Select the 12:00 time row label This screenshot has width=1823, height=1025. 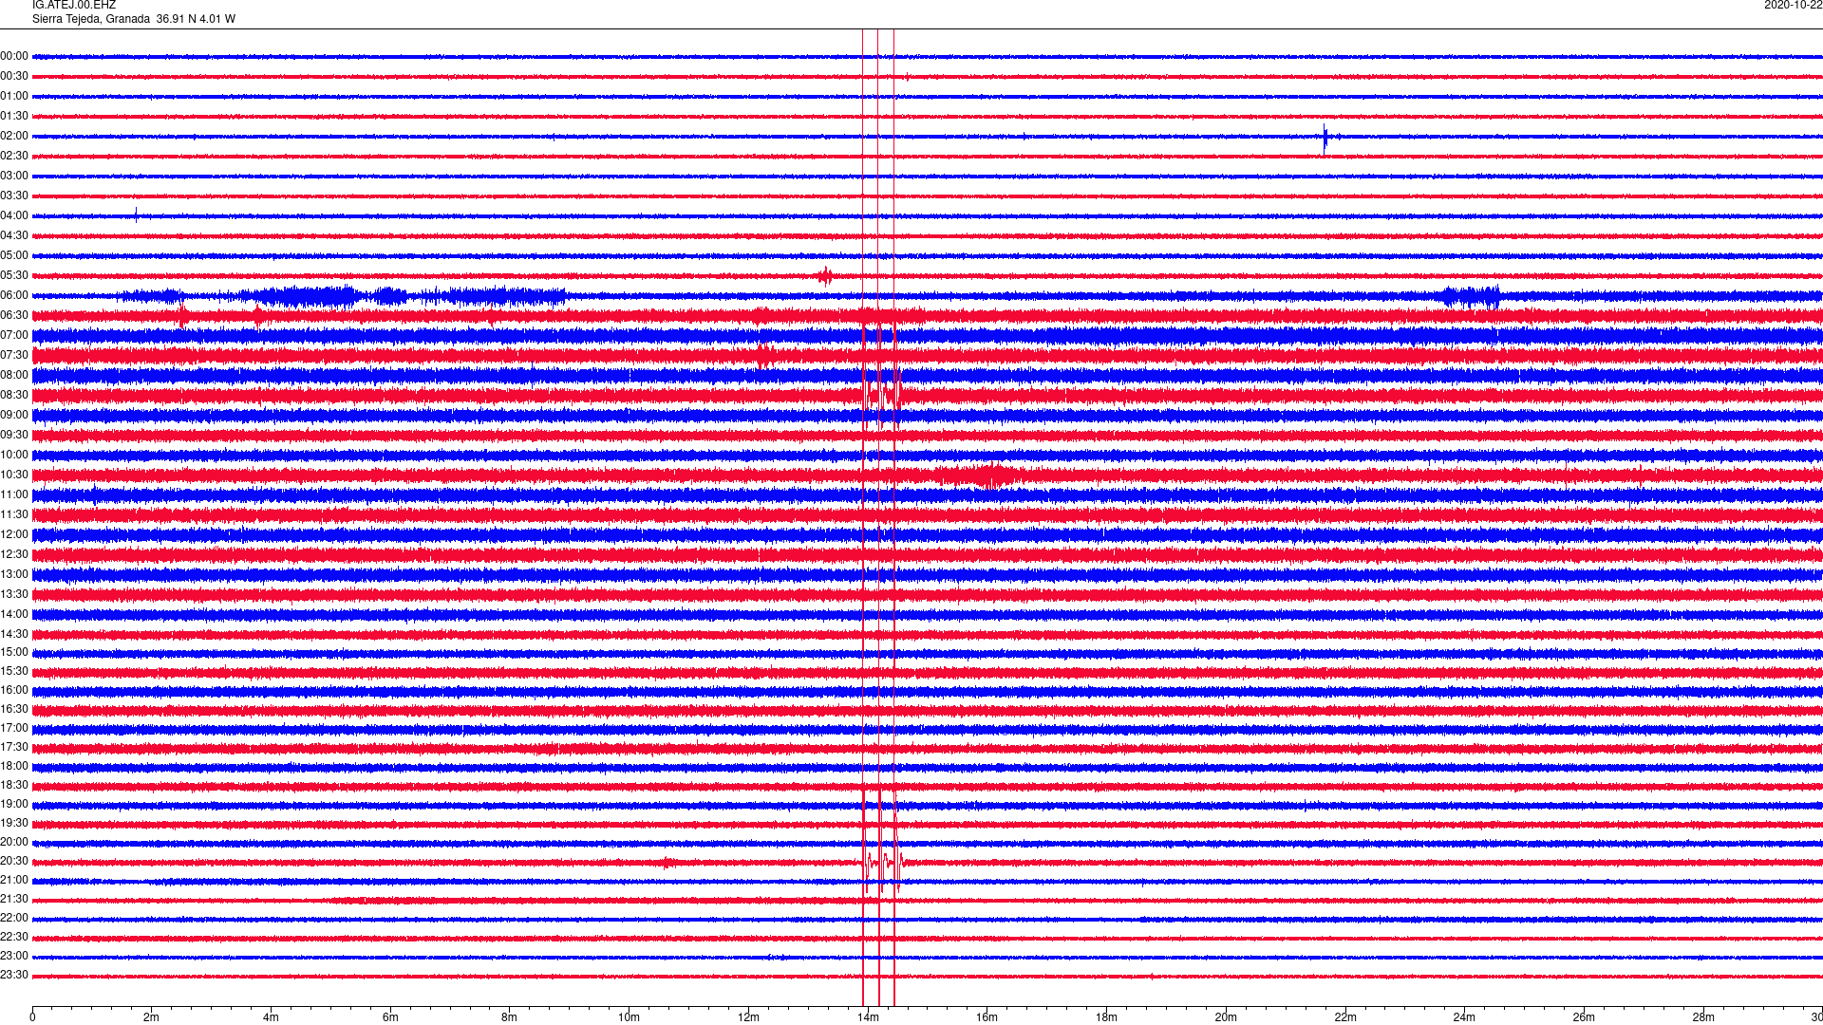click(14, 535)
